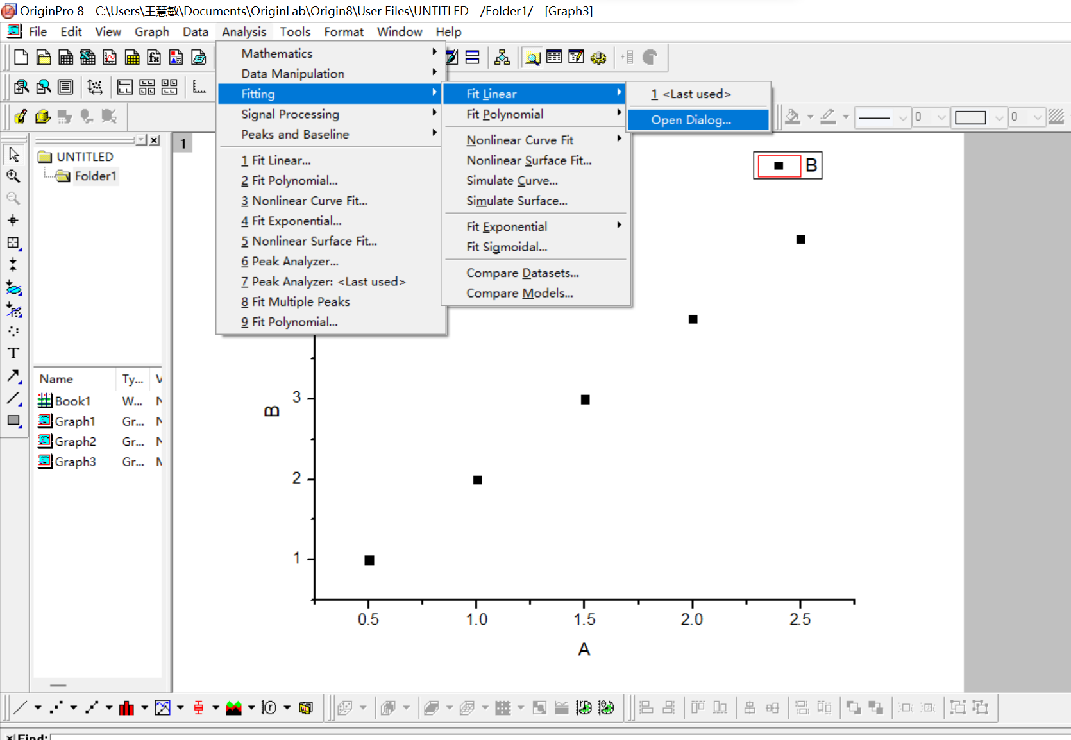Click the Scatter plot icon
The width and height of the screenshot is (1071, 740).
point(56,708)
